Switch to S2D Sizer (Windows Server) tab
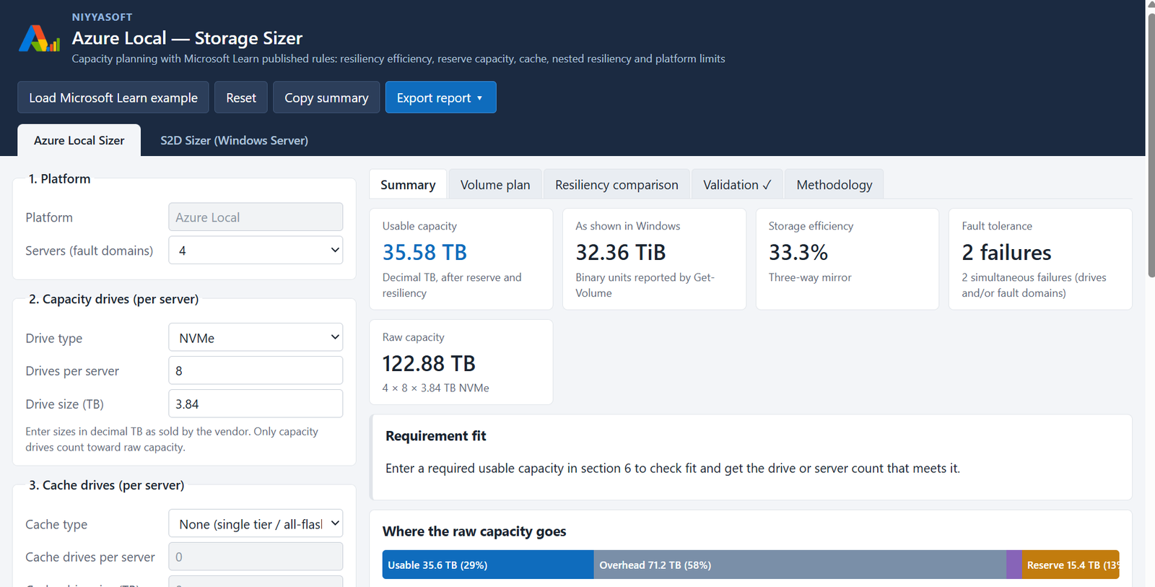1155x587 pixels. 234,140
